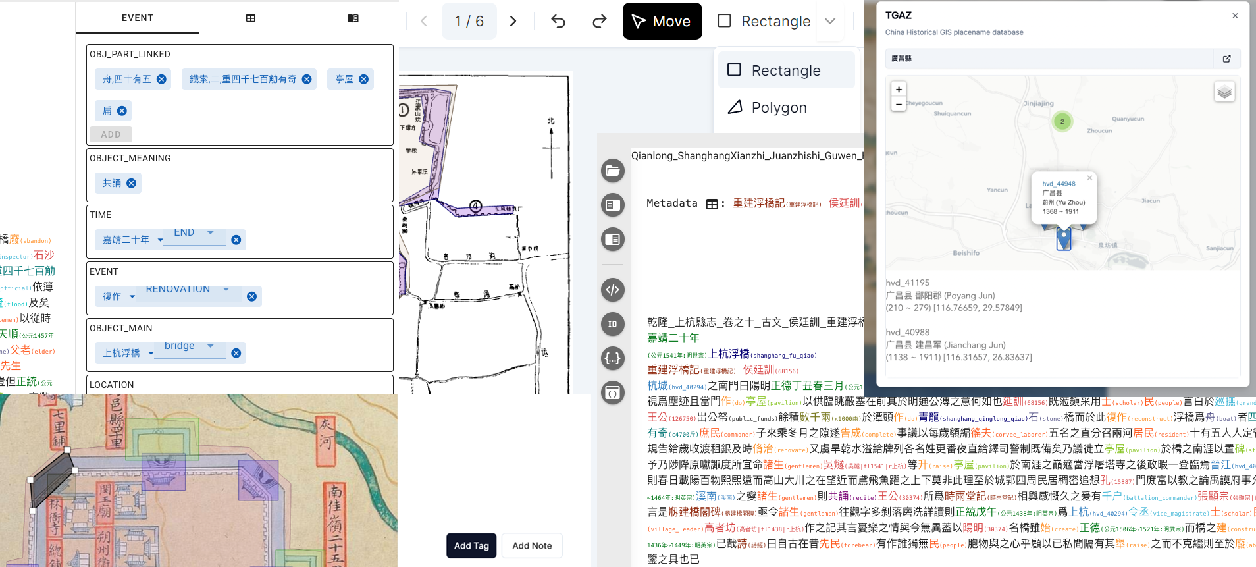The width and height of the screenshot is (1256, 567).
Task: Open the RENOVATION dropdown for 復作
Action: (x=189, y=290)
